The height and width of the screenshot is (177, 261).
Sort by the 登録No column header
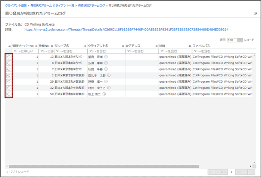tap(44, 46)
